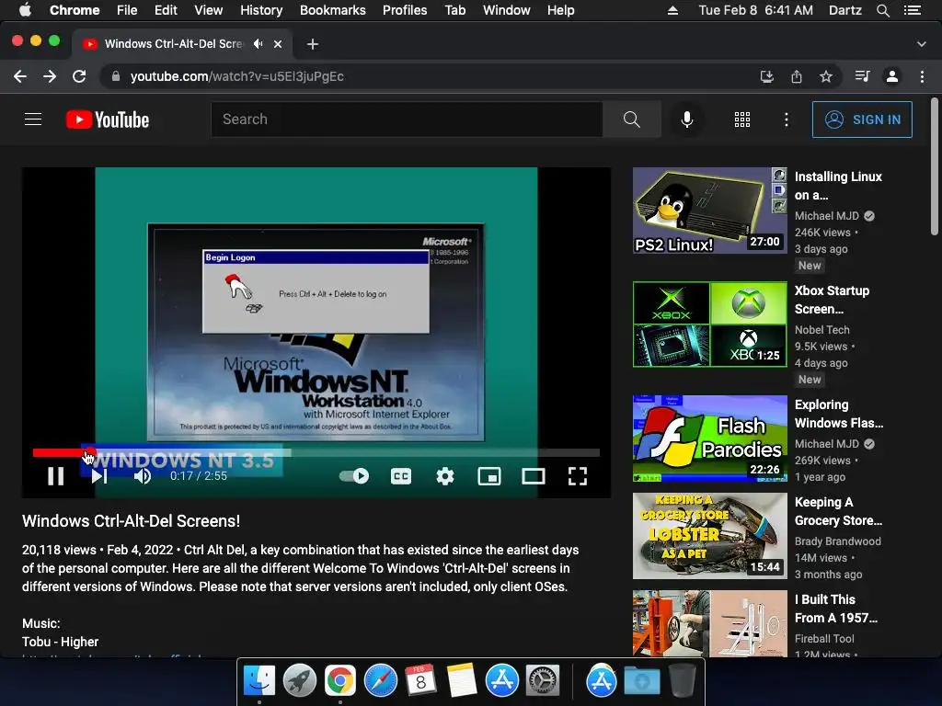Open Spotlight search in menu bar
This screenshot has height=706, width=942.
click(883, 10)
